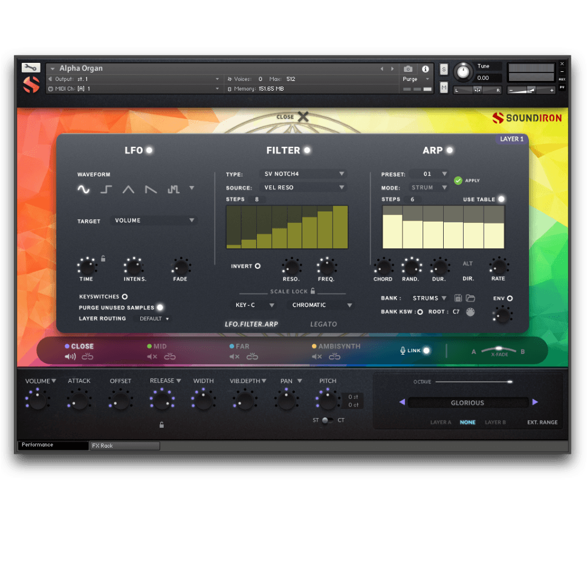Switch to the LEGATO tab
587x586 pixels.
[323, 324]
